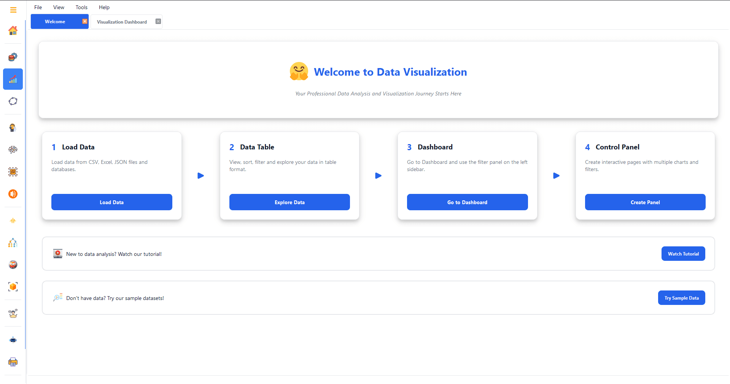Viewport: 730px width, 384px height.
Task: Click the Create Panel button
Action: coord(645,202)
